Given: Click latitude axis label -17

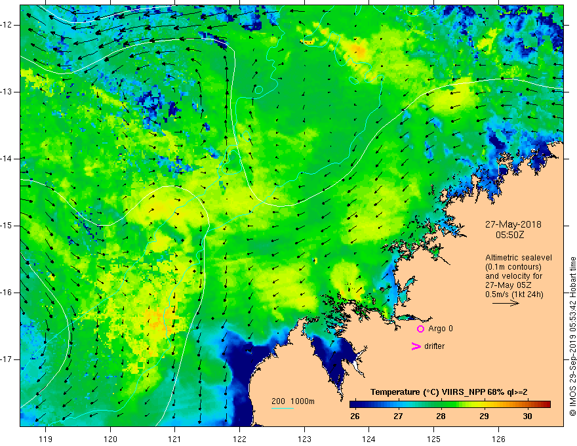Looking at the screenshot, I should (x=7, y=359).
